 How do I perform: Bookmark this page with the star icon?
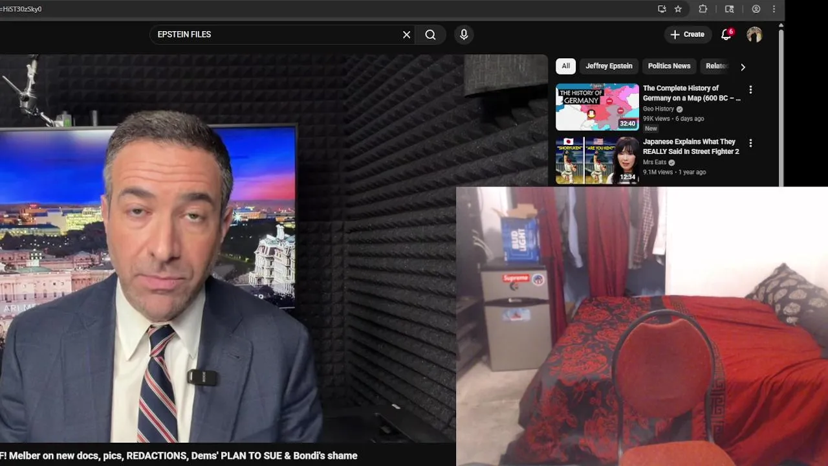pos(678,9)
